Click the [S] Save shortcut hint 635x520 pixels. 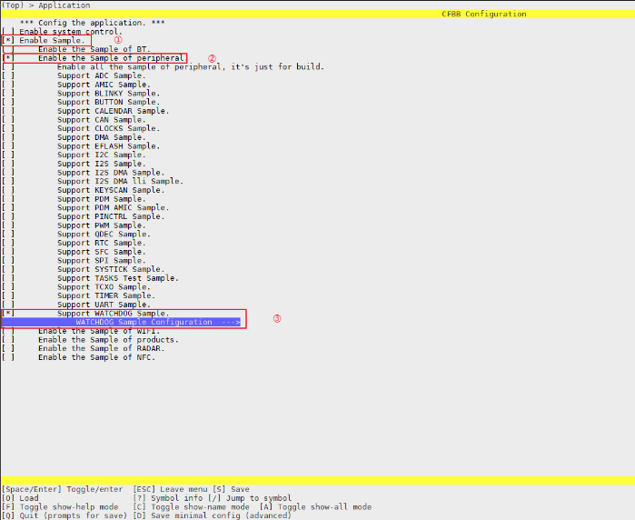click(231, 489)
